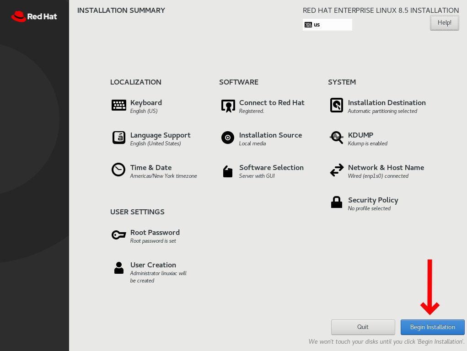
Task: Open the Installation Destination label
Action: (x=386, y=103)
